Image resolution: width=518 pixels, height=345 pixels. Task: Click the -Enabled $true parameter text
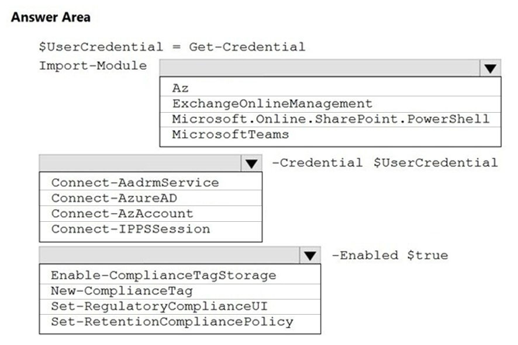(x=390, y=255)
